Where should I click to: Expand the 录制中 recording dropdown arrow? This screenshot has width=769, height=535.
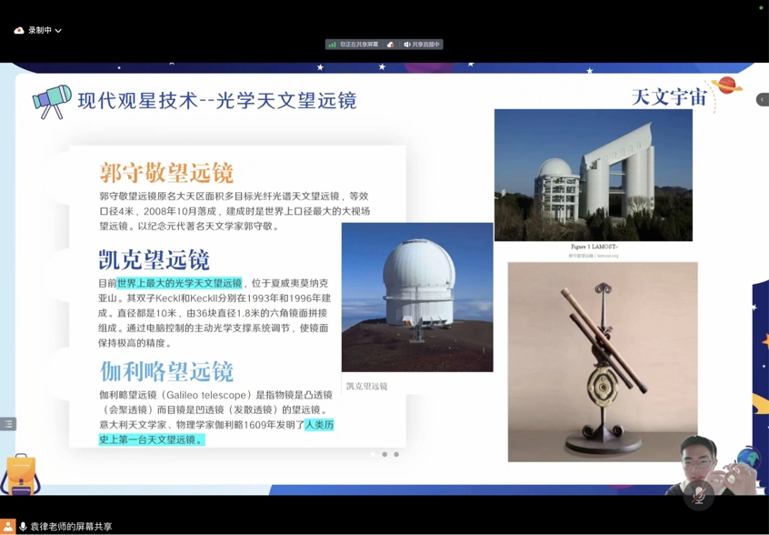[59, 31]
